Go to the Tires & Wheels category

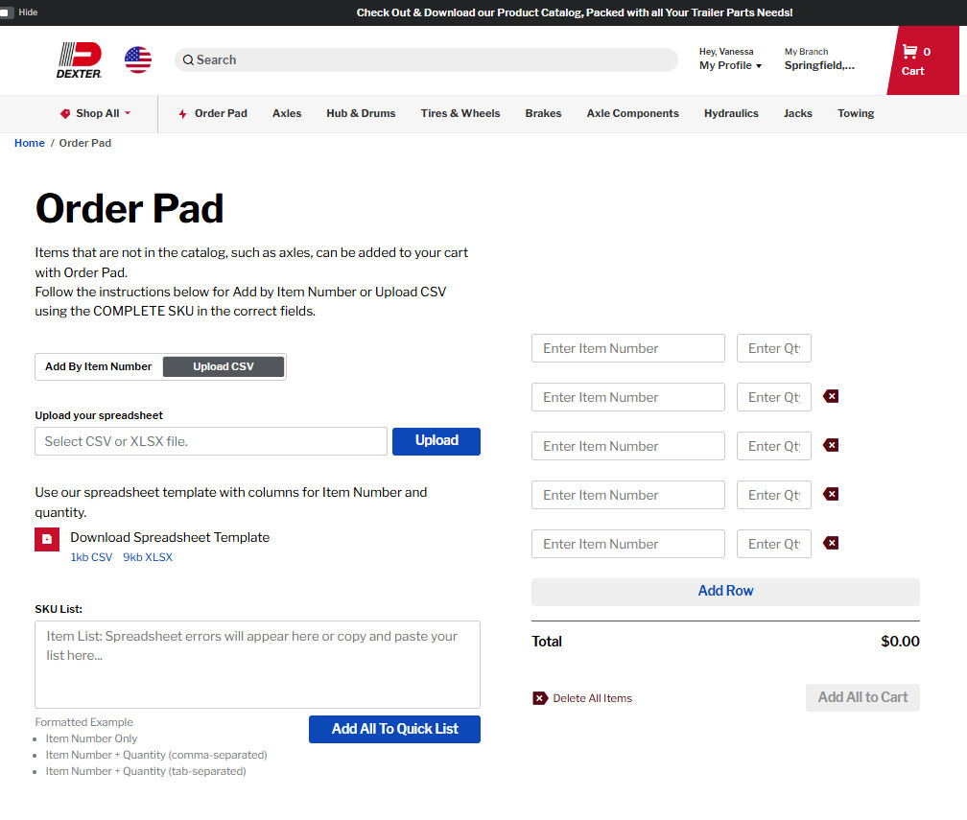[x=460, y=113]
